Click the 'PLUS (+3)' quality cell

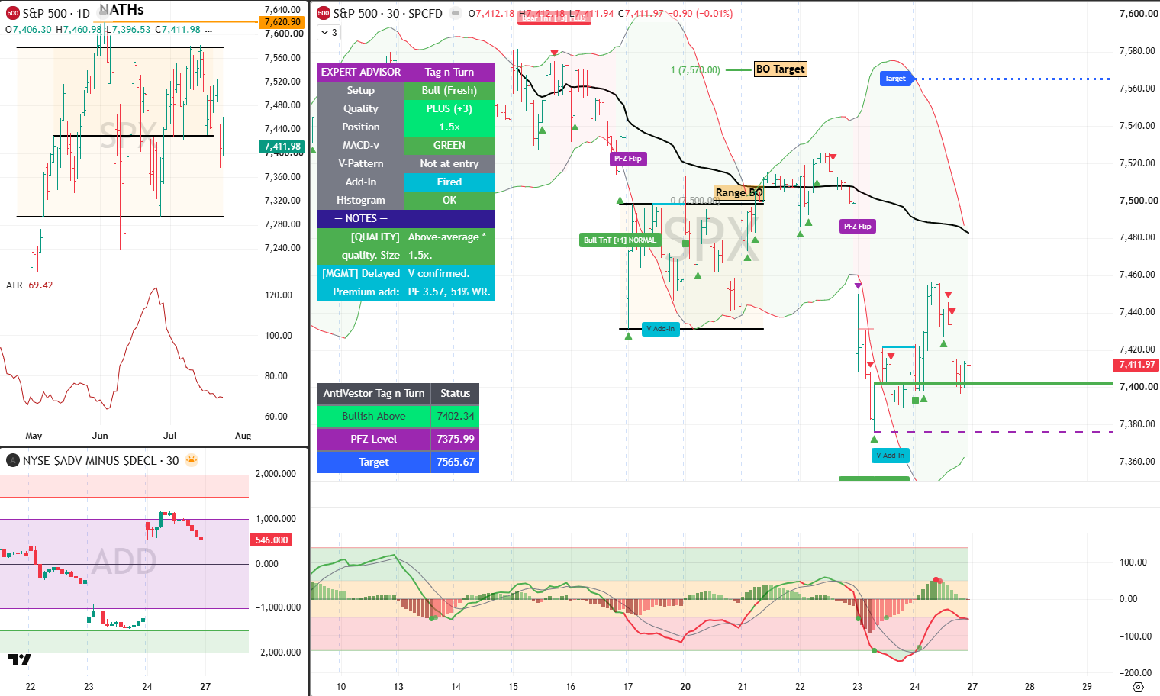point(449,108)
